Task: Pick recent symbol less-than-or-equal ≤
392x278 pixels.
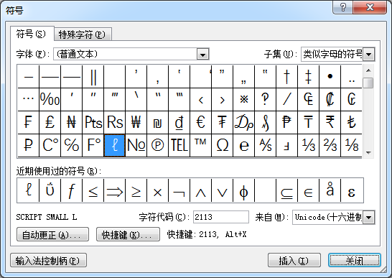Action: pyautogui.click(x=93, y=190)
